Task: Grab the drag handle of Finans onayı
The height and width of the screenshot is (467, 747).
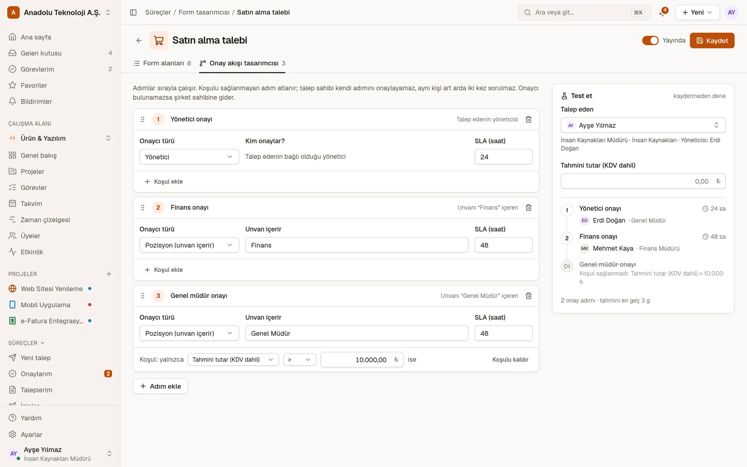Action: [x=143, y=207]
